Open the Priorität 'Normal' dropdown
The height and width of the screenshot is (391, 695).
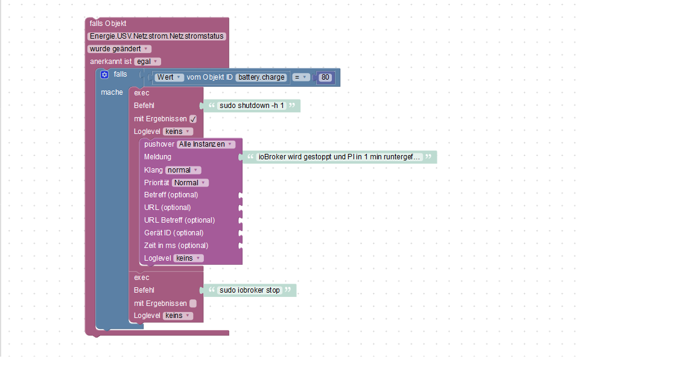(x=190, y=183)
